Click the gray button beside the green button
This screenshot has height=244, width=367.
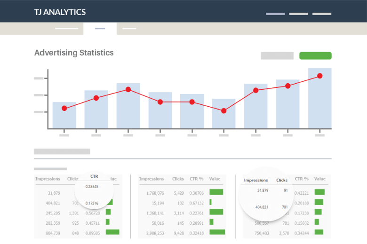(277, 55)
